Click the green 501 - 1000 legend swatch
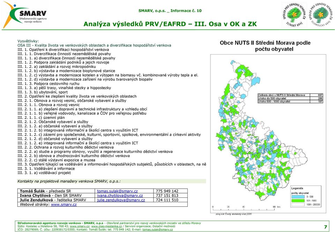Screen dimensions: 335x232 click(x=298, y=201)
